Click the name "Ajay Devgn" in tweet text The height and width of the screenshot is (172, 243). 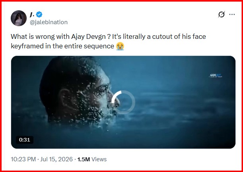coord(88,37)
